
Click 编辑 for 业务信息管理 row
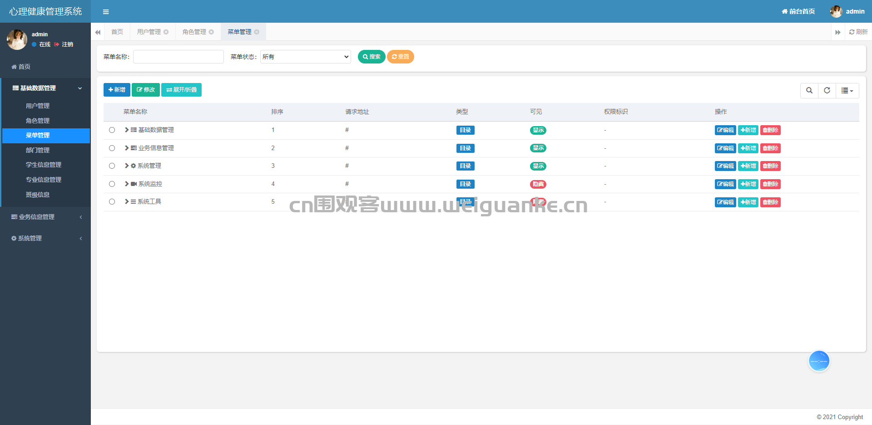click(x=725, y=148)
